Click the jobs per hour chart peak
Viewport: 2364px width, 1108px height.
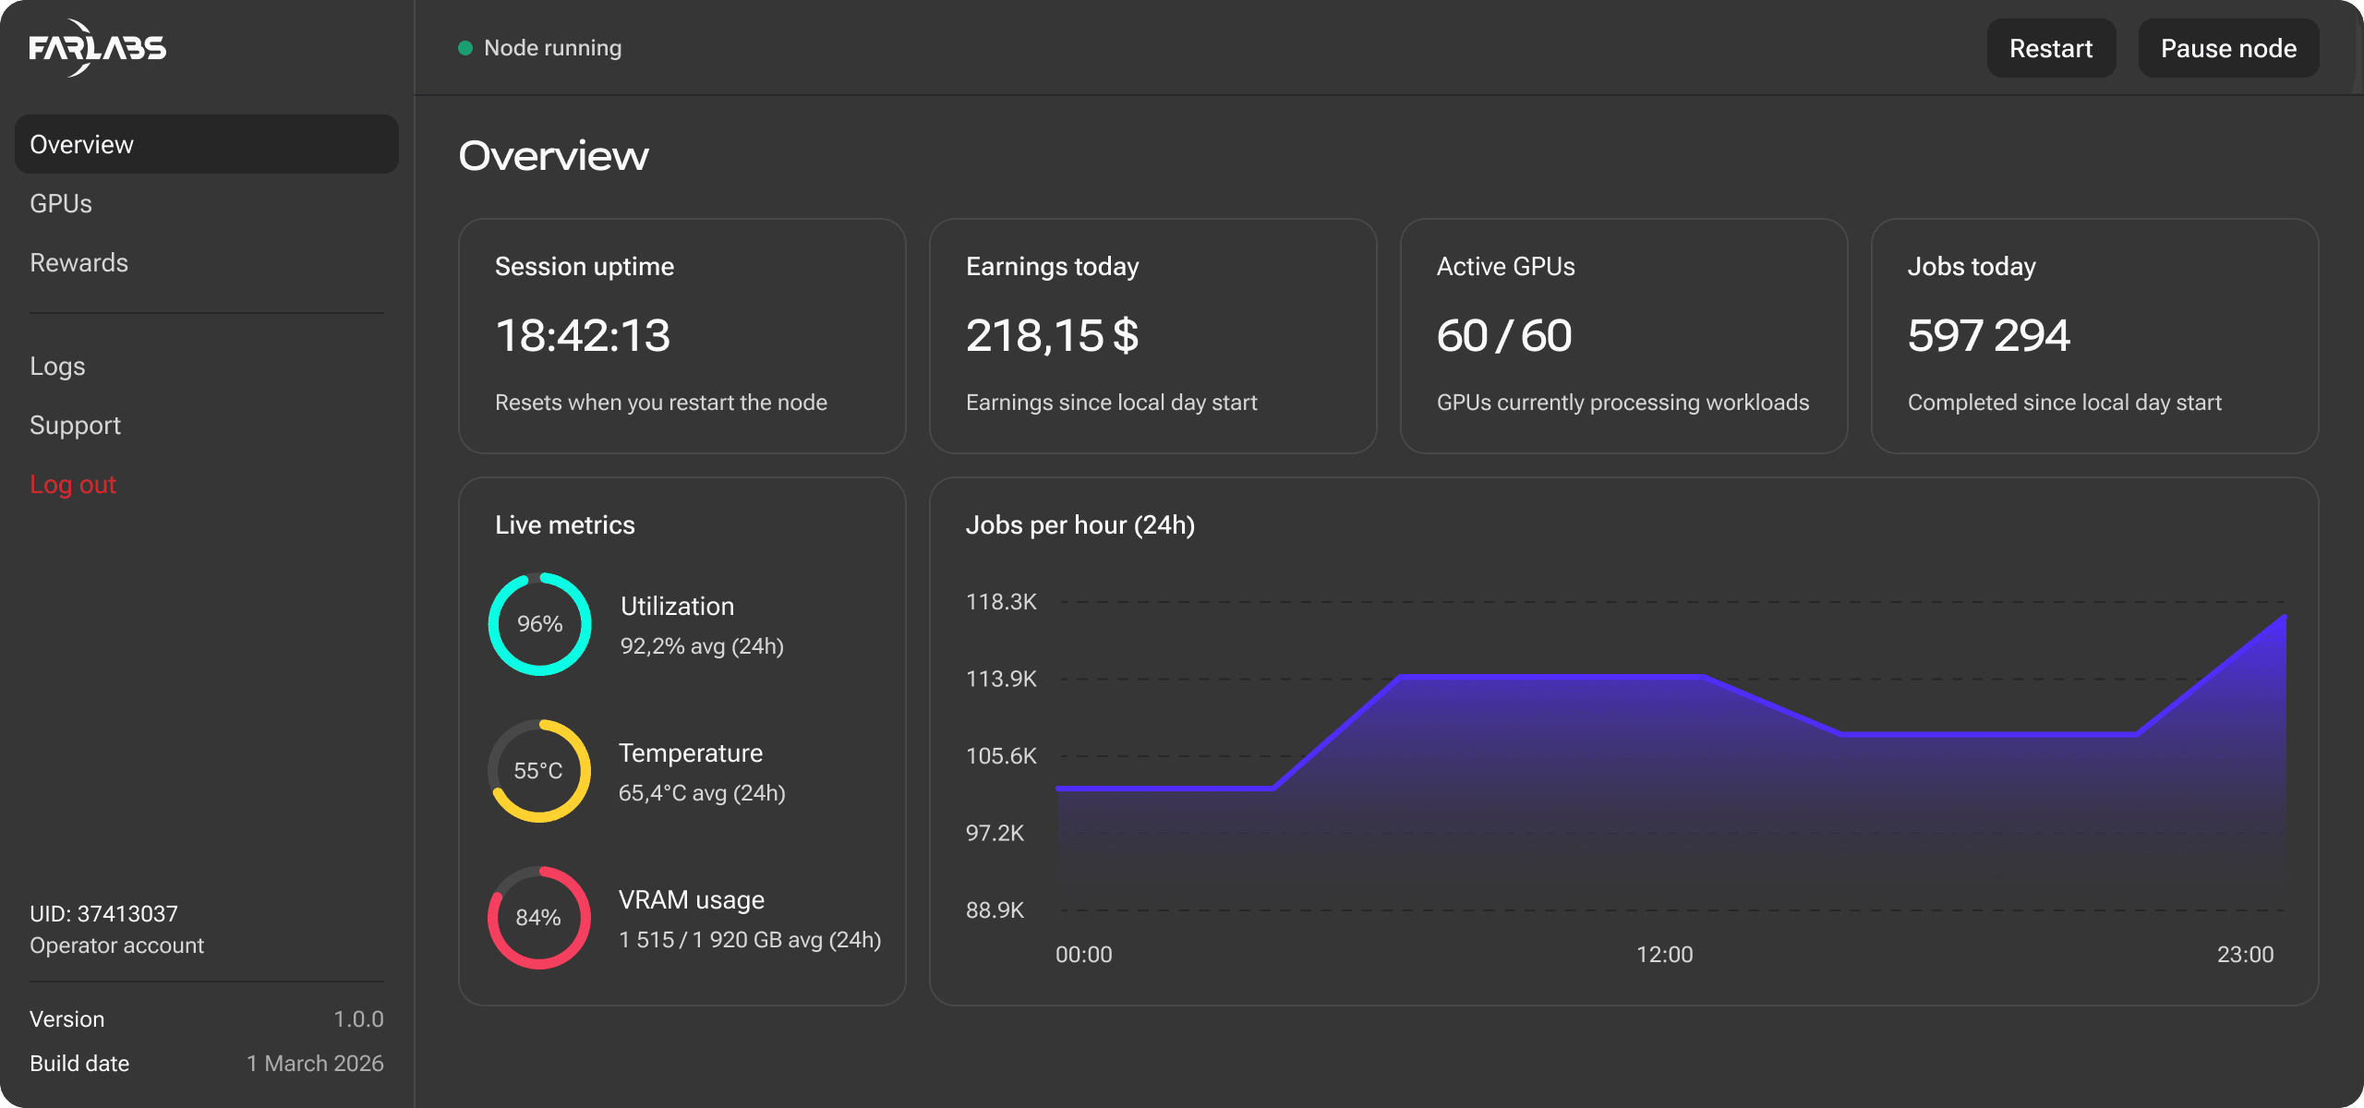pos(2284,617)
